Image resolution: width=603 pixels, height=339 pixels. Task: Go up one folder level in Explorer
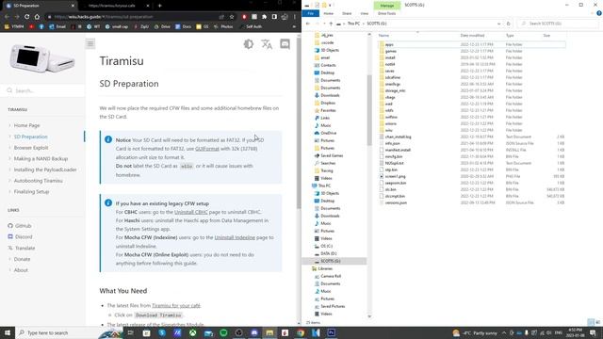[x=331, y=24]
